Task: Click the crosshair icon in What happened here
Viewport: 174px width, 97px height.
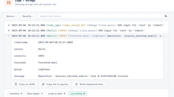Action: [x=76, y=84]
